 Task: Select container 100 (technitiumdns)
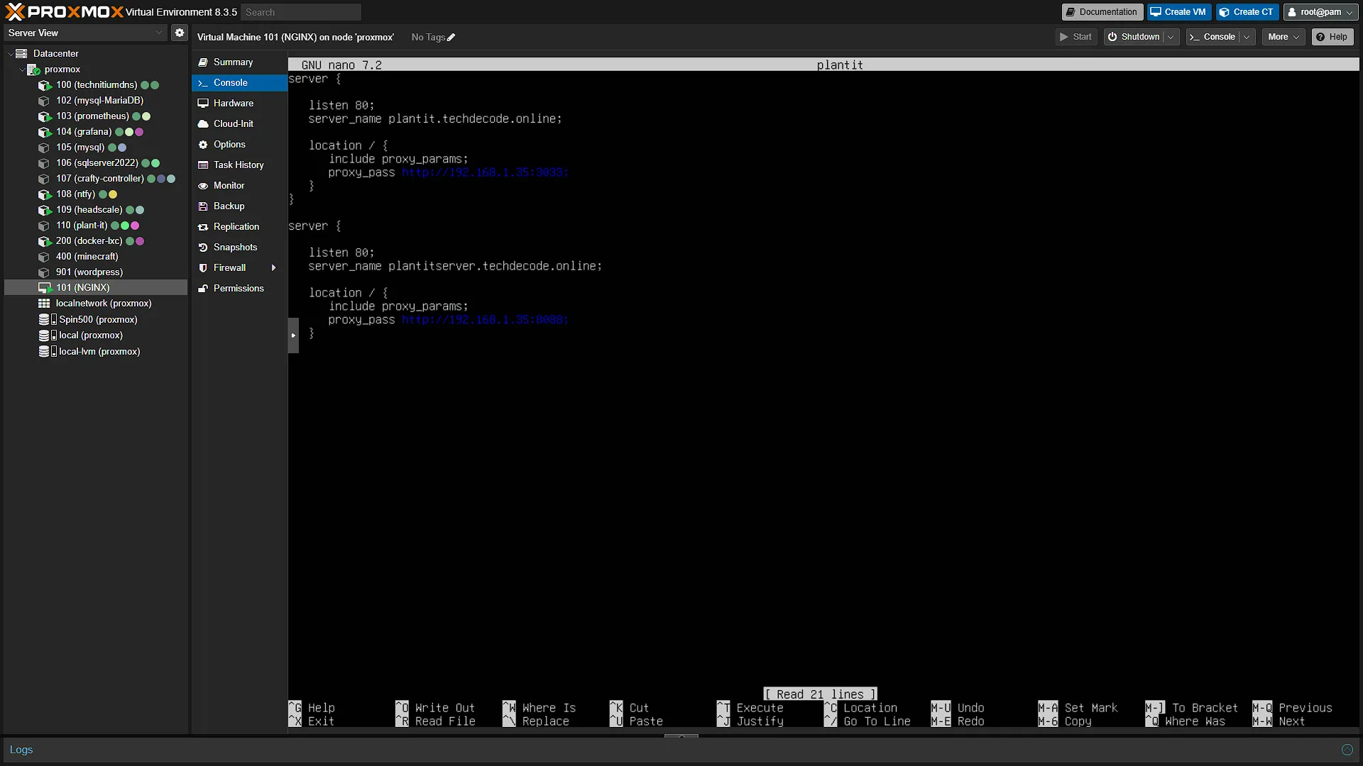pyautogui.click(x=97, y=85)
